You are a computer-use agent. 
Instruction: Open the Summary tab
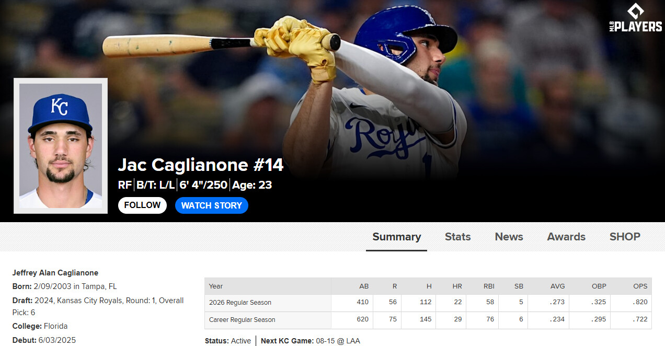pyautogui.click(x=396, y=237)
